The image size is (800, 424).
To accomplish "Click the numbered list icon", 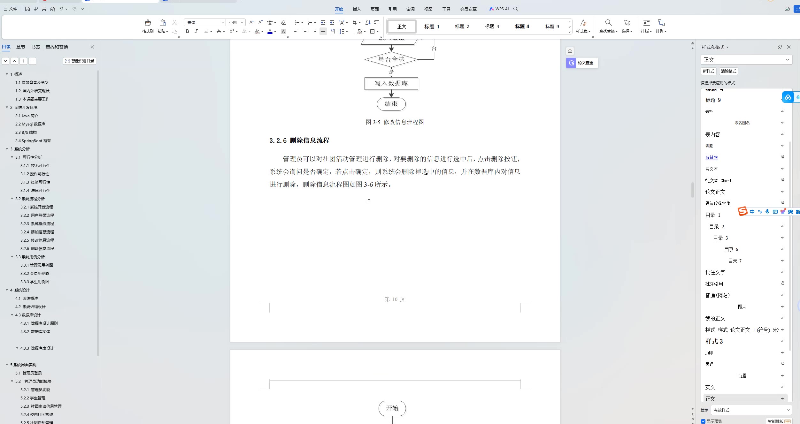I will click(x=310, y=22).
